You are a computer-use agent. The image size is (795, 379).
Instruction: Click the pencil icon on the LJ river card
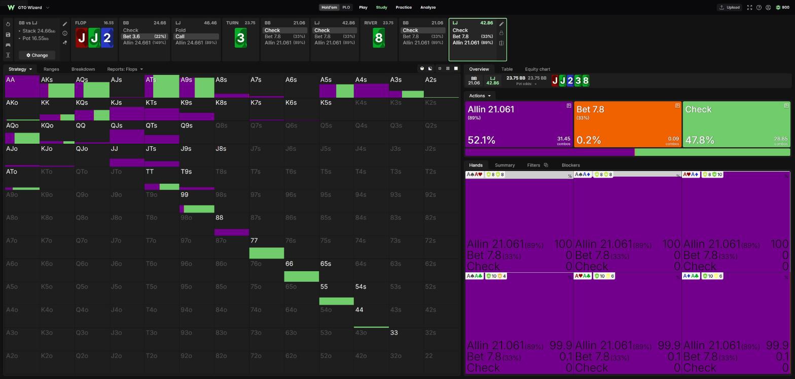click(x=501, y=24)
